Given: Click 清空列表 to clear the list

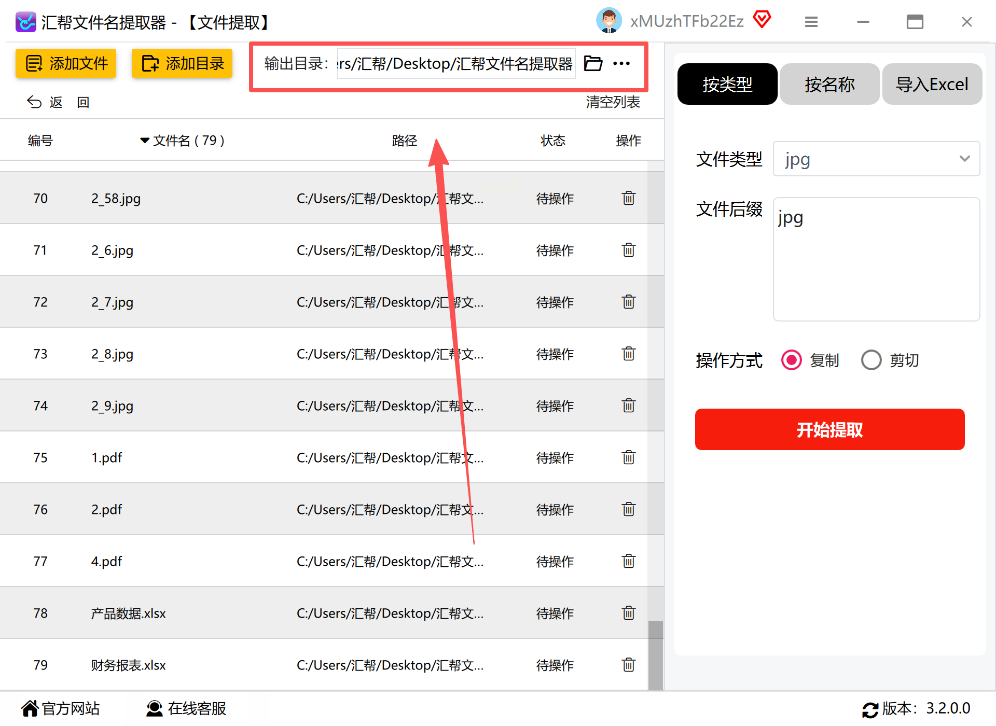Looking at the screenshot, I should pyautogui.click(x=613, y=102).
